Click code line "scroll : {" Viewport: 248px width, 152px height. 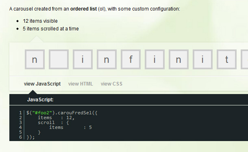pos(53,122)
